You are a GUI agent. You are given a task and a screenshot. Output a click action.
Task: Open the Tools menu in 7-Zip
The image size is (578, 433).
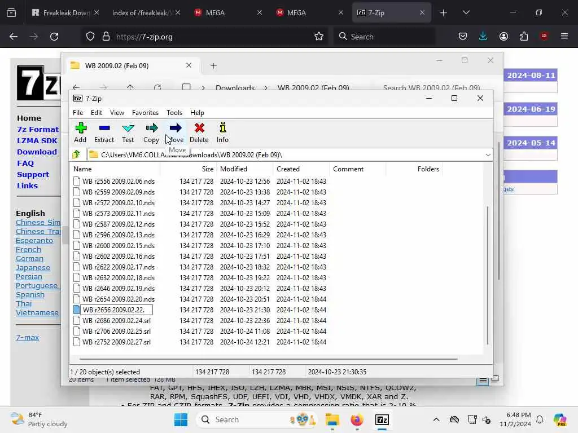pos(174,113)
